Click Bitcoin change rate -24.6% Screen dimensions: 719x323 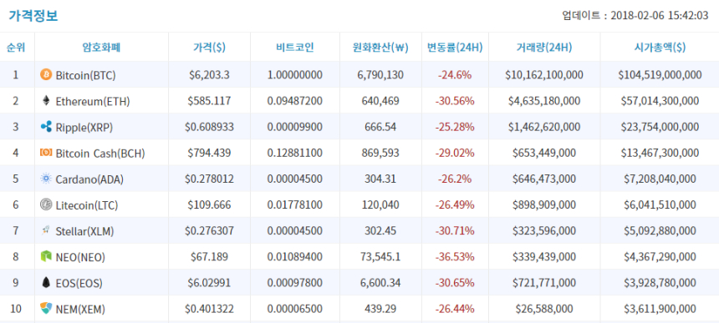455,75
